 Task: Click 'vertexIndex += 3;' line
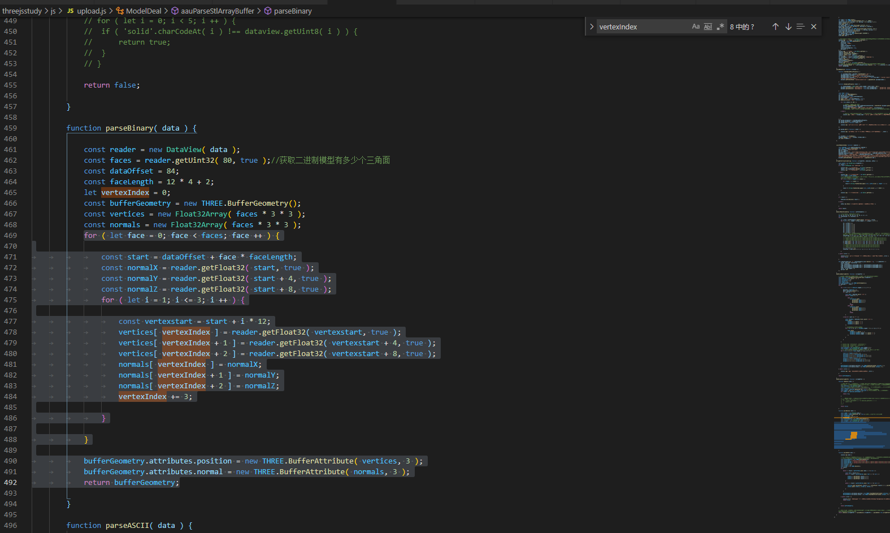coord(155,396)
